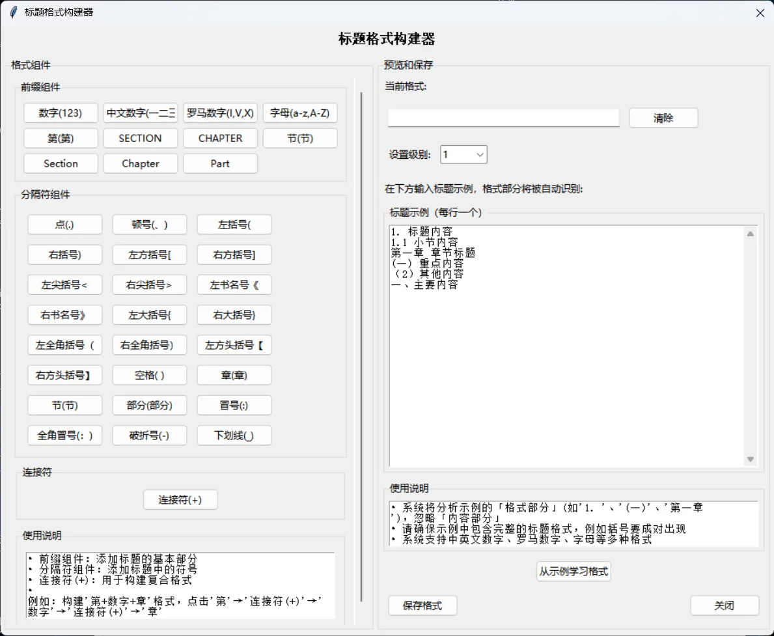
Task: Click the 左书名号《 separator button
Action: pyautogui.click(x=234, y=284)
